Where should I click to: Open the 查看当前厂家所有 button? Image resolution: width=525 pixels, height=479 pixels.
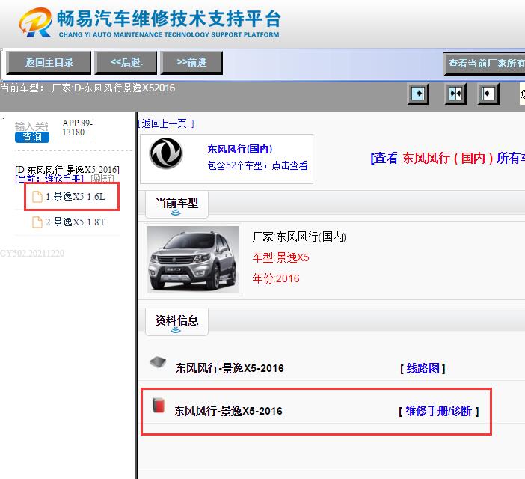click(x=484, y=64)
